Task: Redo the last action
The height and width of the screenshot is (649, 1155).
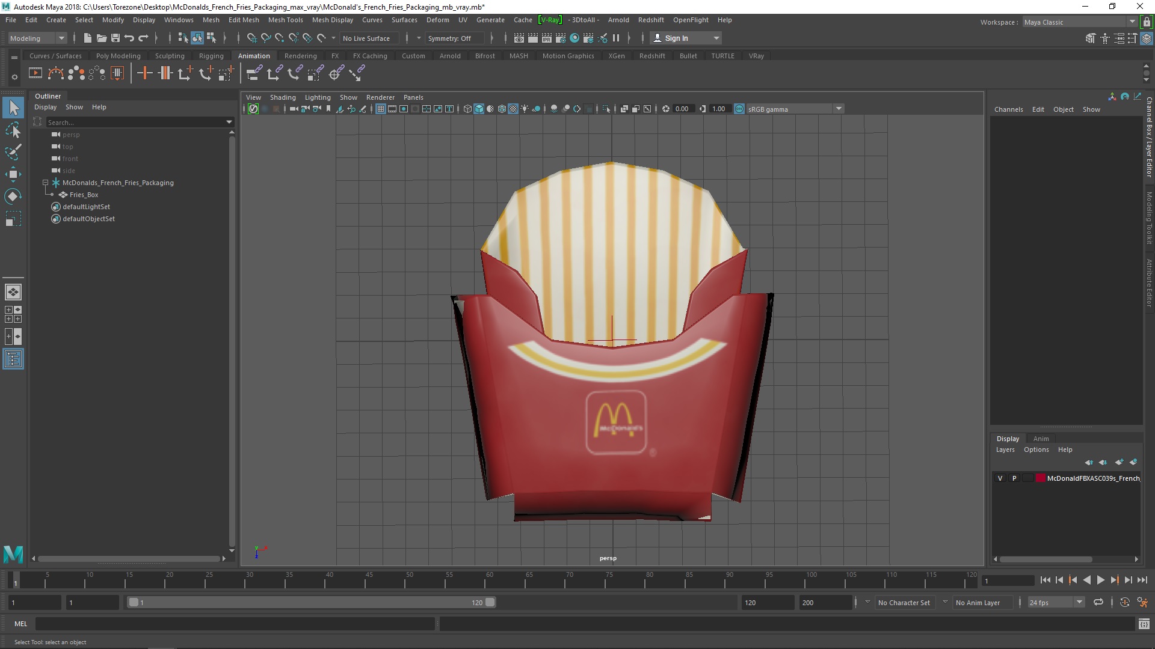Action: tap(143, 38)
